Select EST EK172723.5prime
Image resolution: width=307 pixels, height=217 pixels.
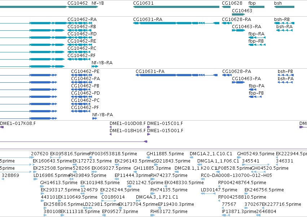(x=92, y=161)
